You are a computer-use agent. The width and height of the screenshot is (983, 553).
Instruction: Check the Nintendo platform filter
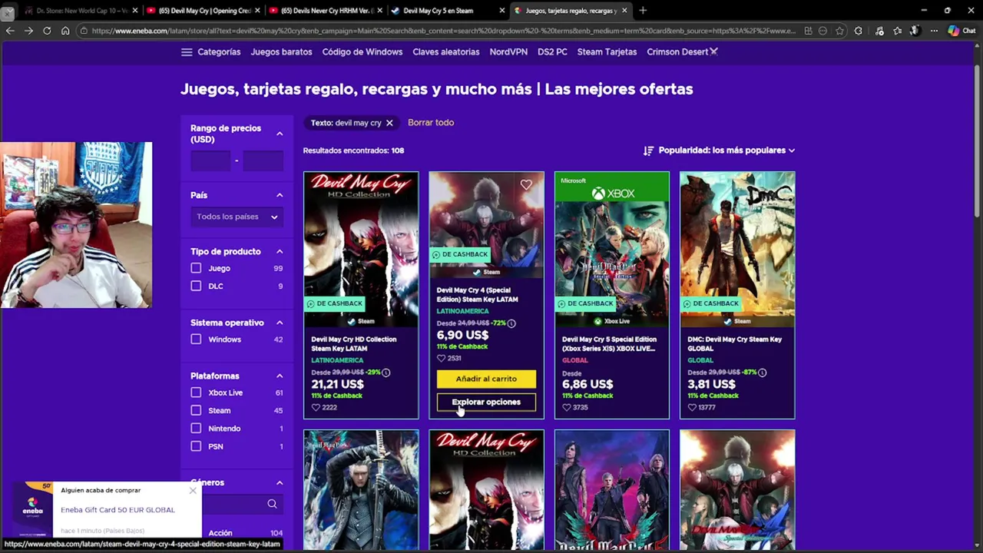tap(196, 429)
